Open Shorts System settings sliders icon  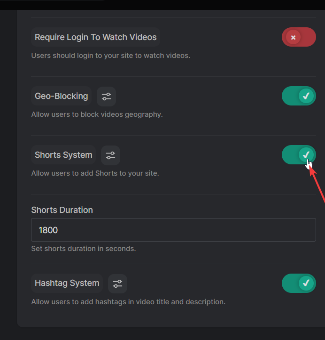pos(110,155)
